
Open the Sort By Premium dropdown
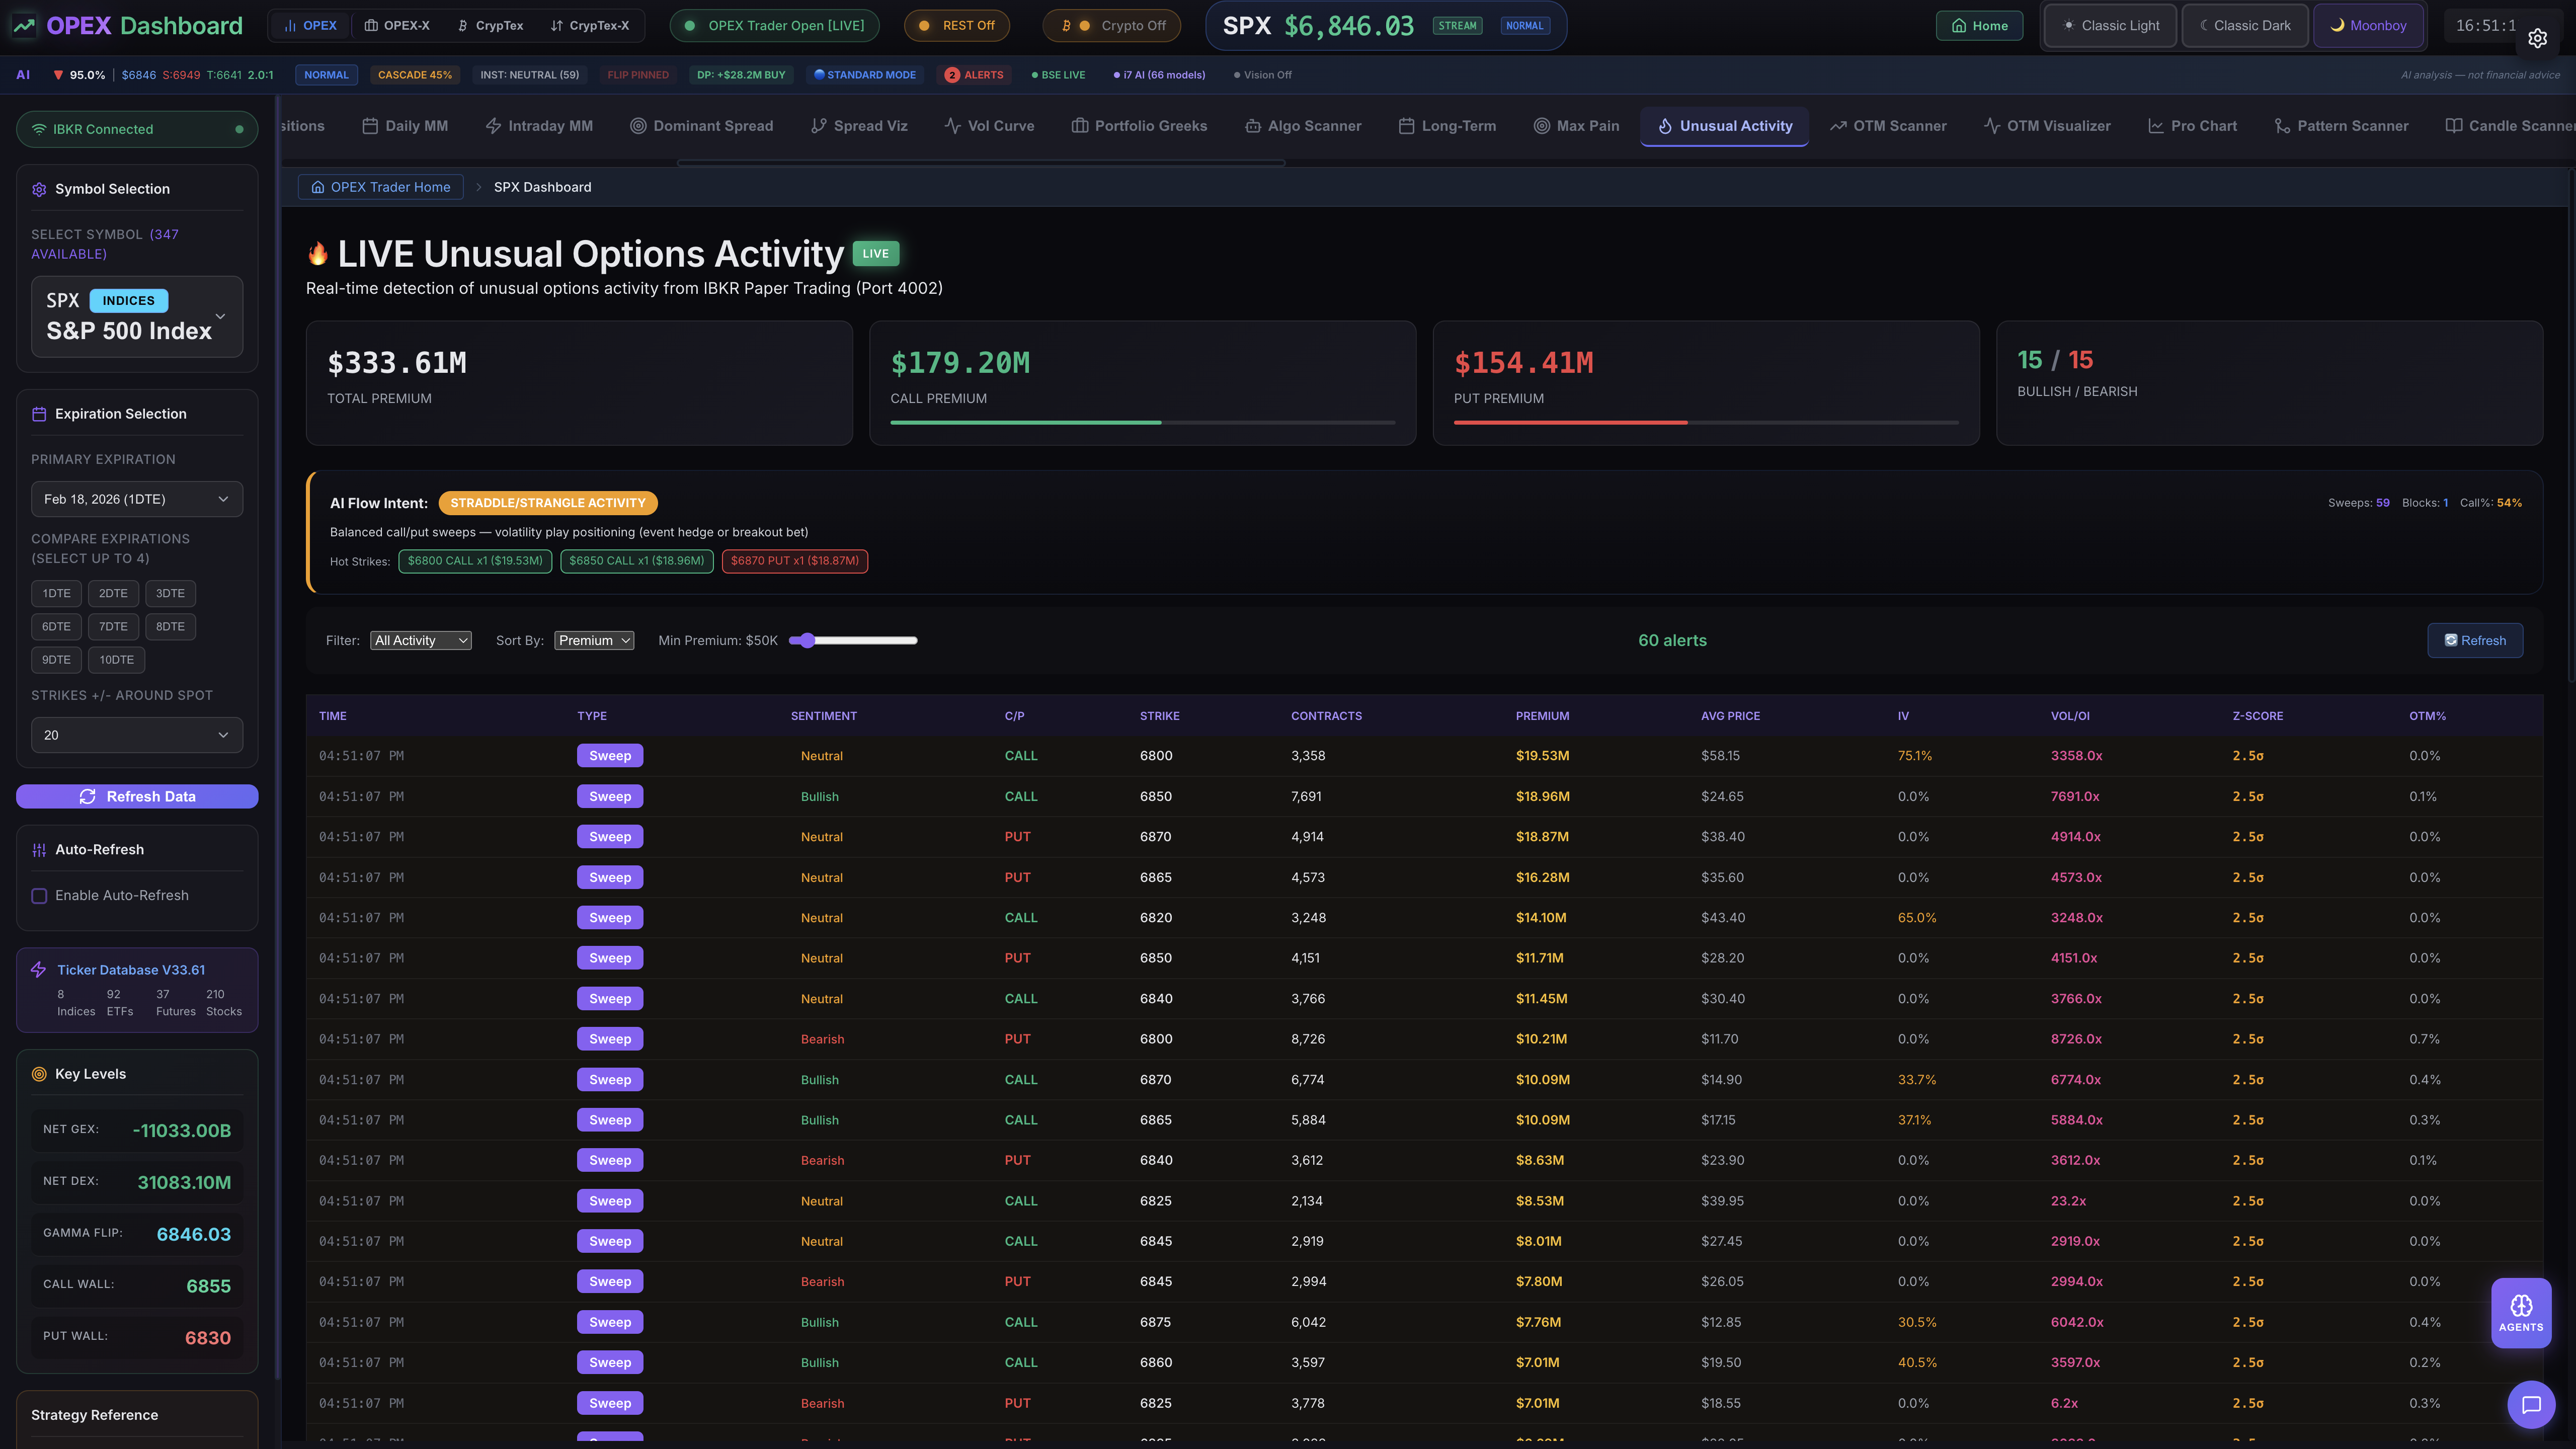[594, 640]
